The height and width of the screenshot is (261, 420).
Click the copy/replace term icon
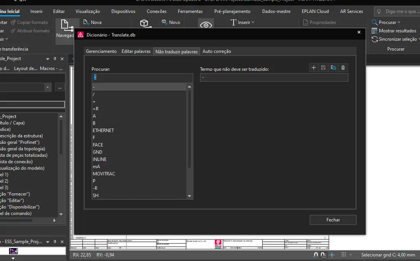click(x=333, y=67)
